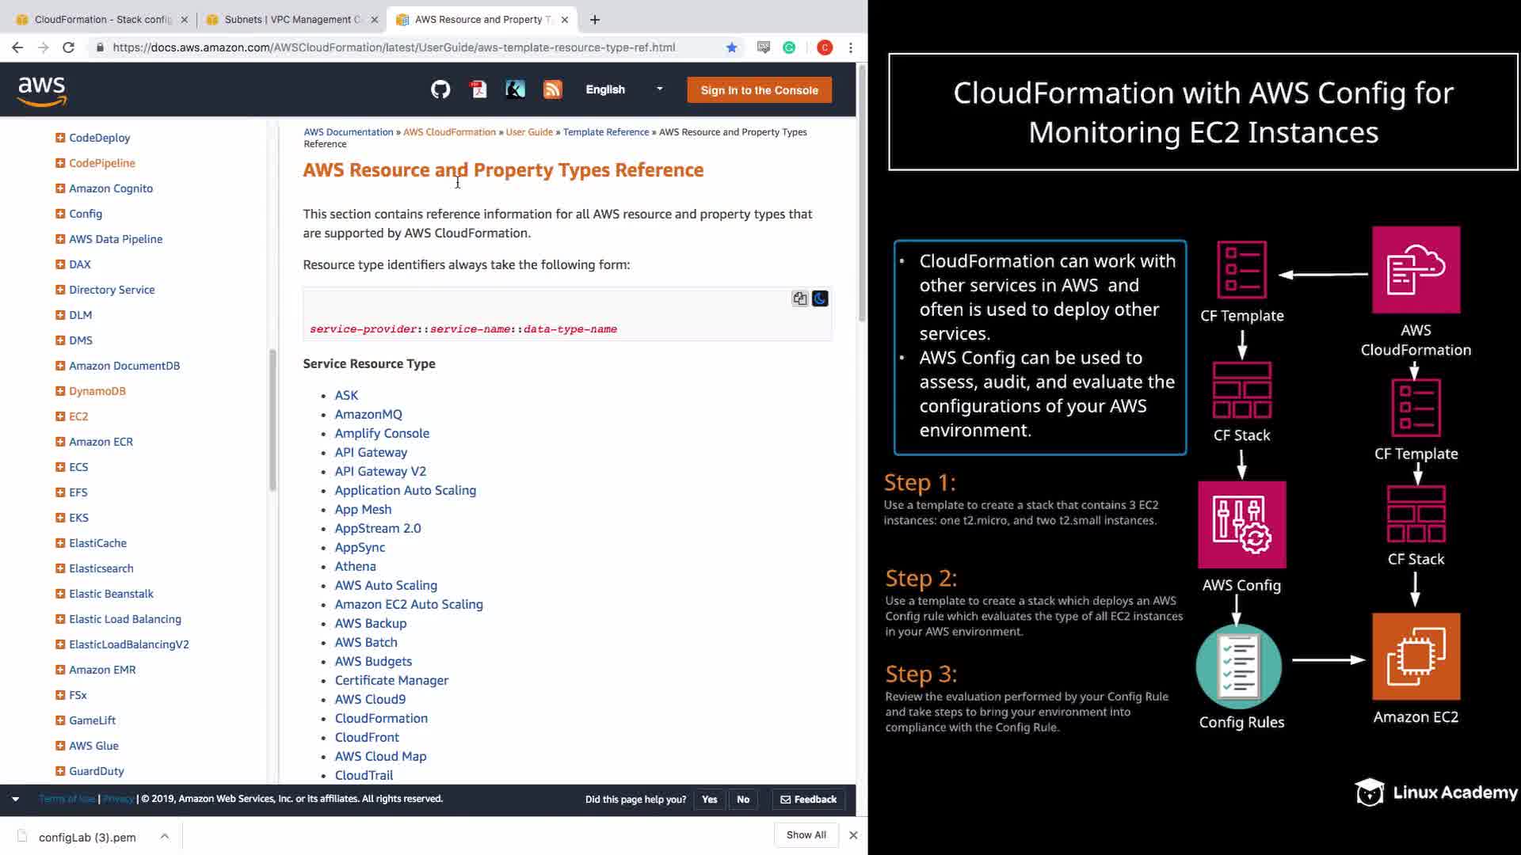Open the AmazonMQ resource type link

pyautogui.click(x=368, y=414)
